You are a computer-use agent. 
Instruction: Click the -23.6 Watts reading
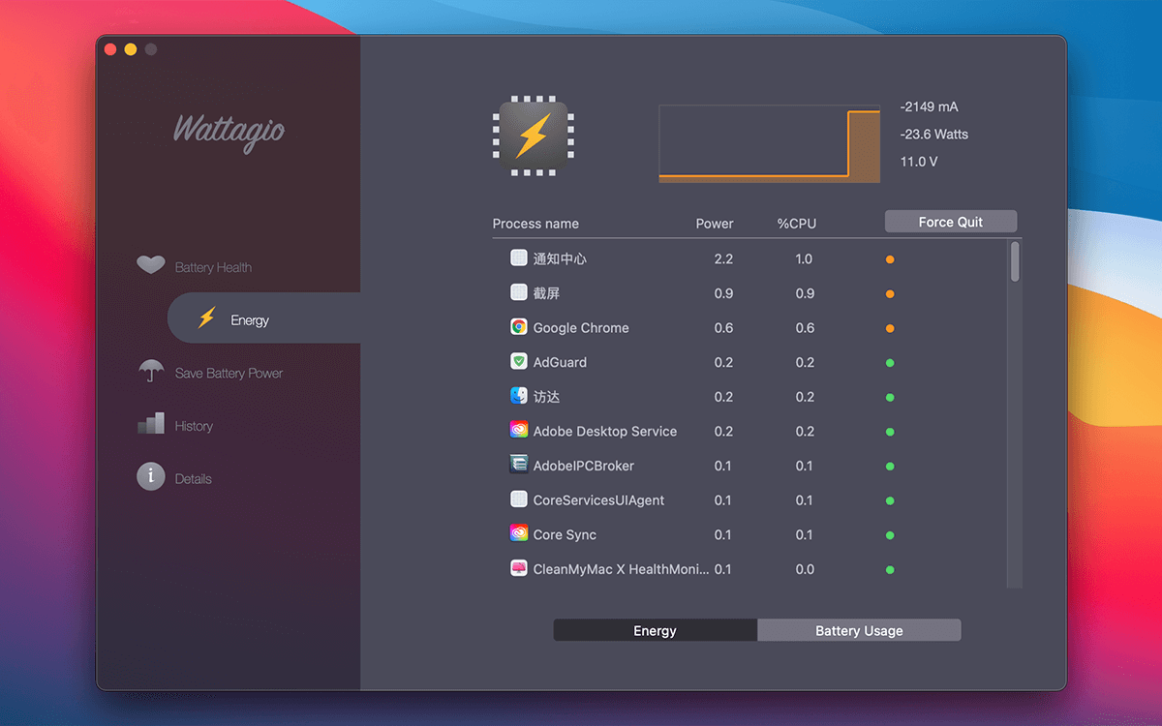(x=933, y=134)
